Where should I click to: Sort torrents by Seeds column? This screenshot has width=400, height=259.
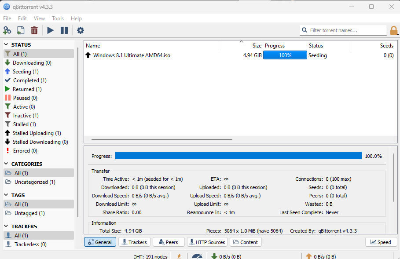point(373,46)
